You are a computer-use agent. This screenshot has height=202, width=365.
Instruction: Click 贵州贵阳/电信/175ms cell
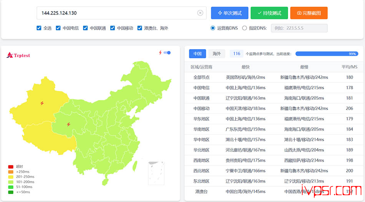(246, 161)
